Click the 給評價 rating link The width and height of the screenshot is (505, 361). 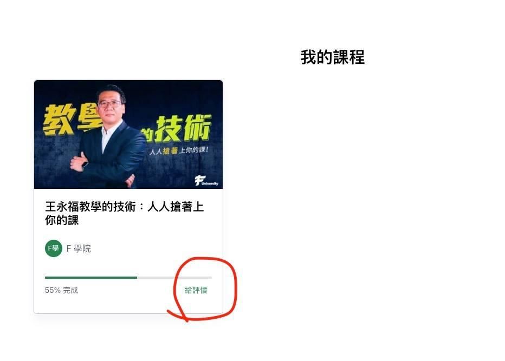click(x=196, y=290)
